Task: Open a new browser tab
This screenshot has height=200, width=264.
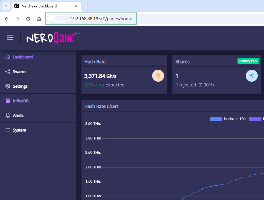Action: coord(87,6)
